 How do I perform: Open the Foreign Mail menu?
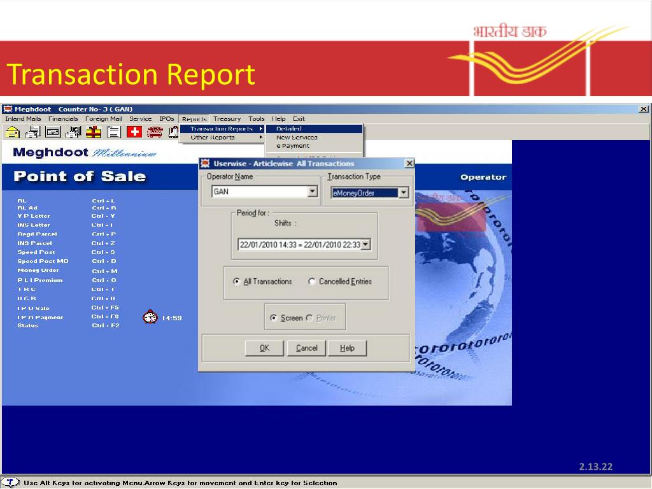tap(104, 119)
